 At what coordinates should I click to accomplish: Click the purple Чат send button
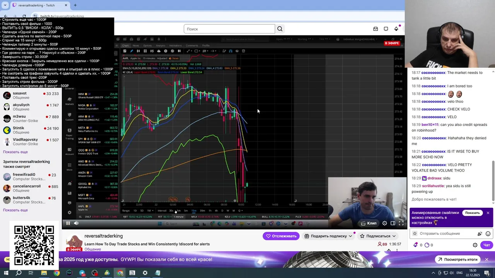tap(486, 245)
